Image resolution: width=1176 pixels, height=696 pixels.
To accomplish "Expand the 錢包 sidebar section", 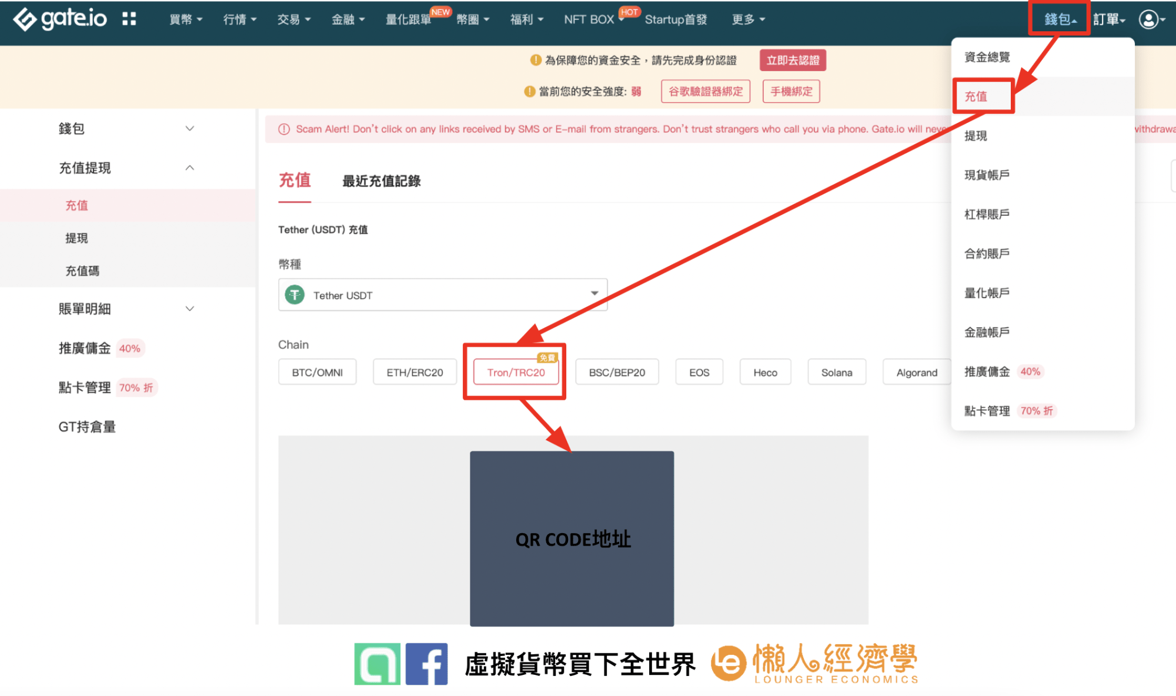I will click(x=126, y=128).
